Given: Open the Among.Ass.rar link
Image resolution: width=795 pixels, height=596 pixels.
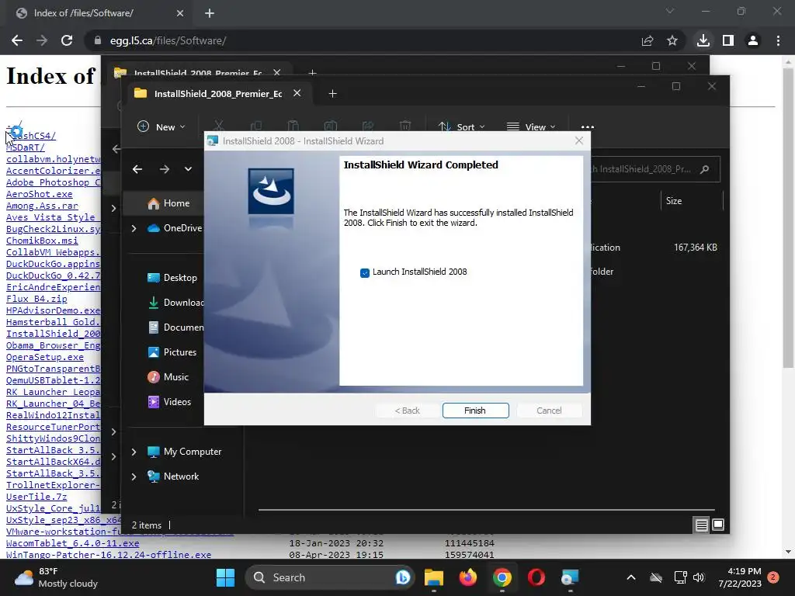Looking at the screenshot, I should point(42,206).
